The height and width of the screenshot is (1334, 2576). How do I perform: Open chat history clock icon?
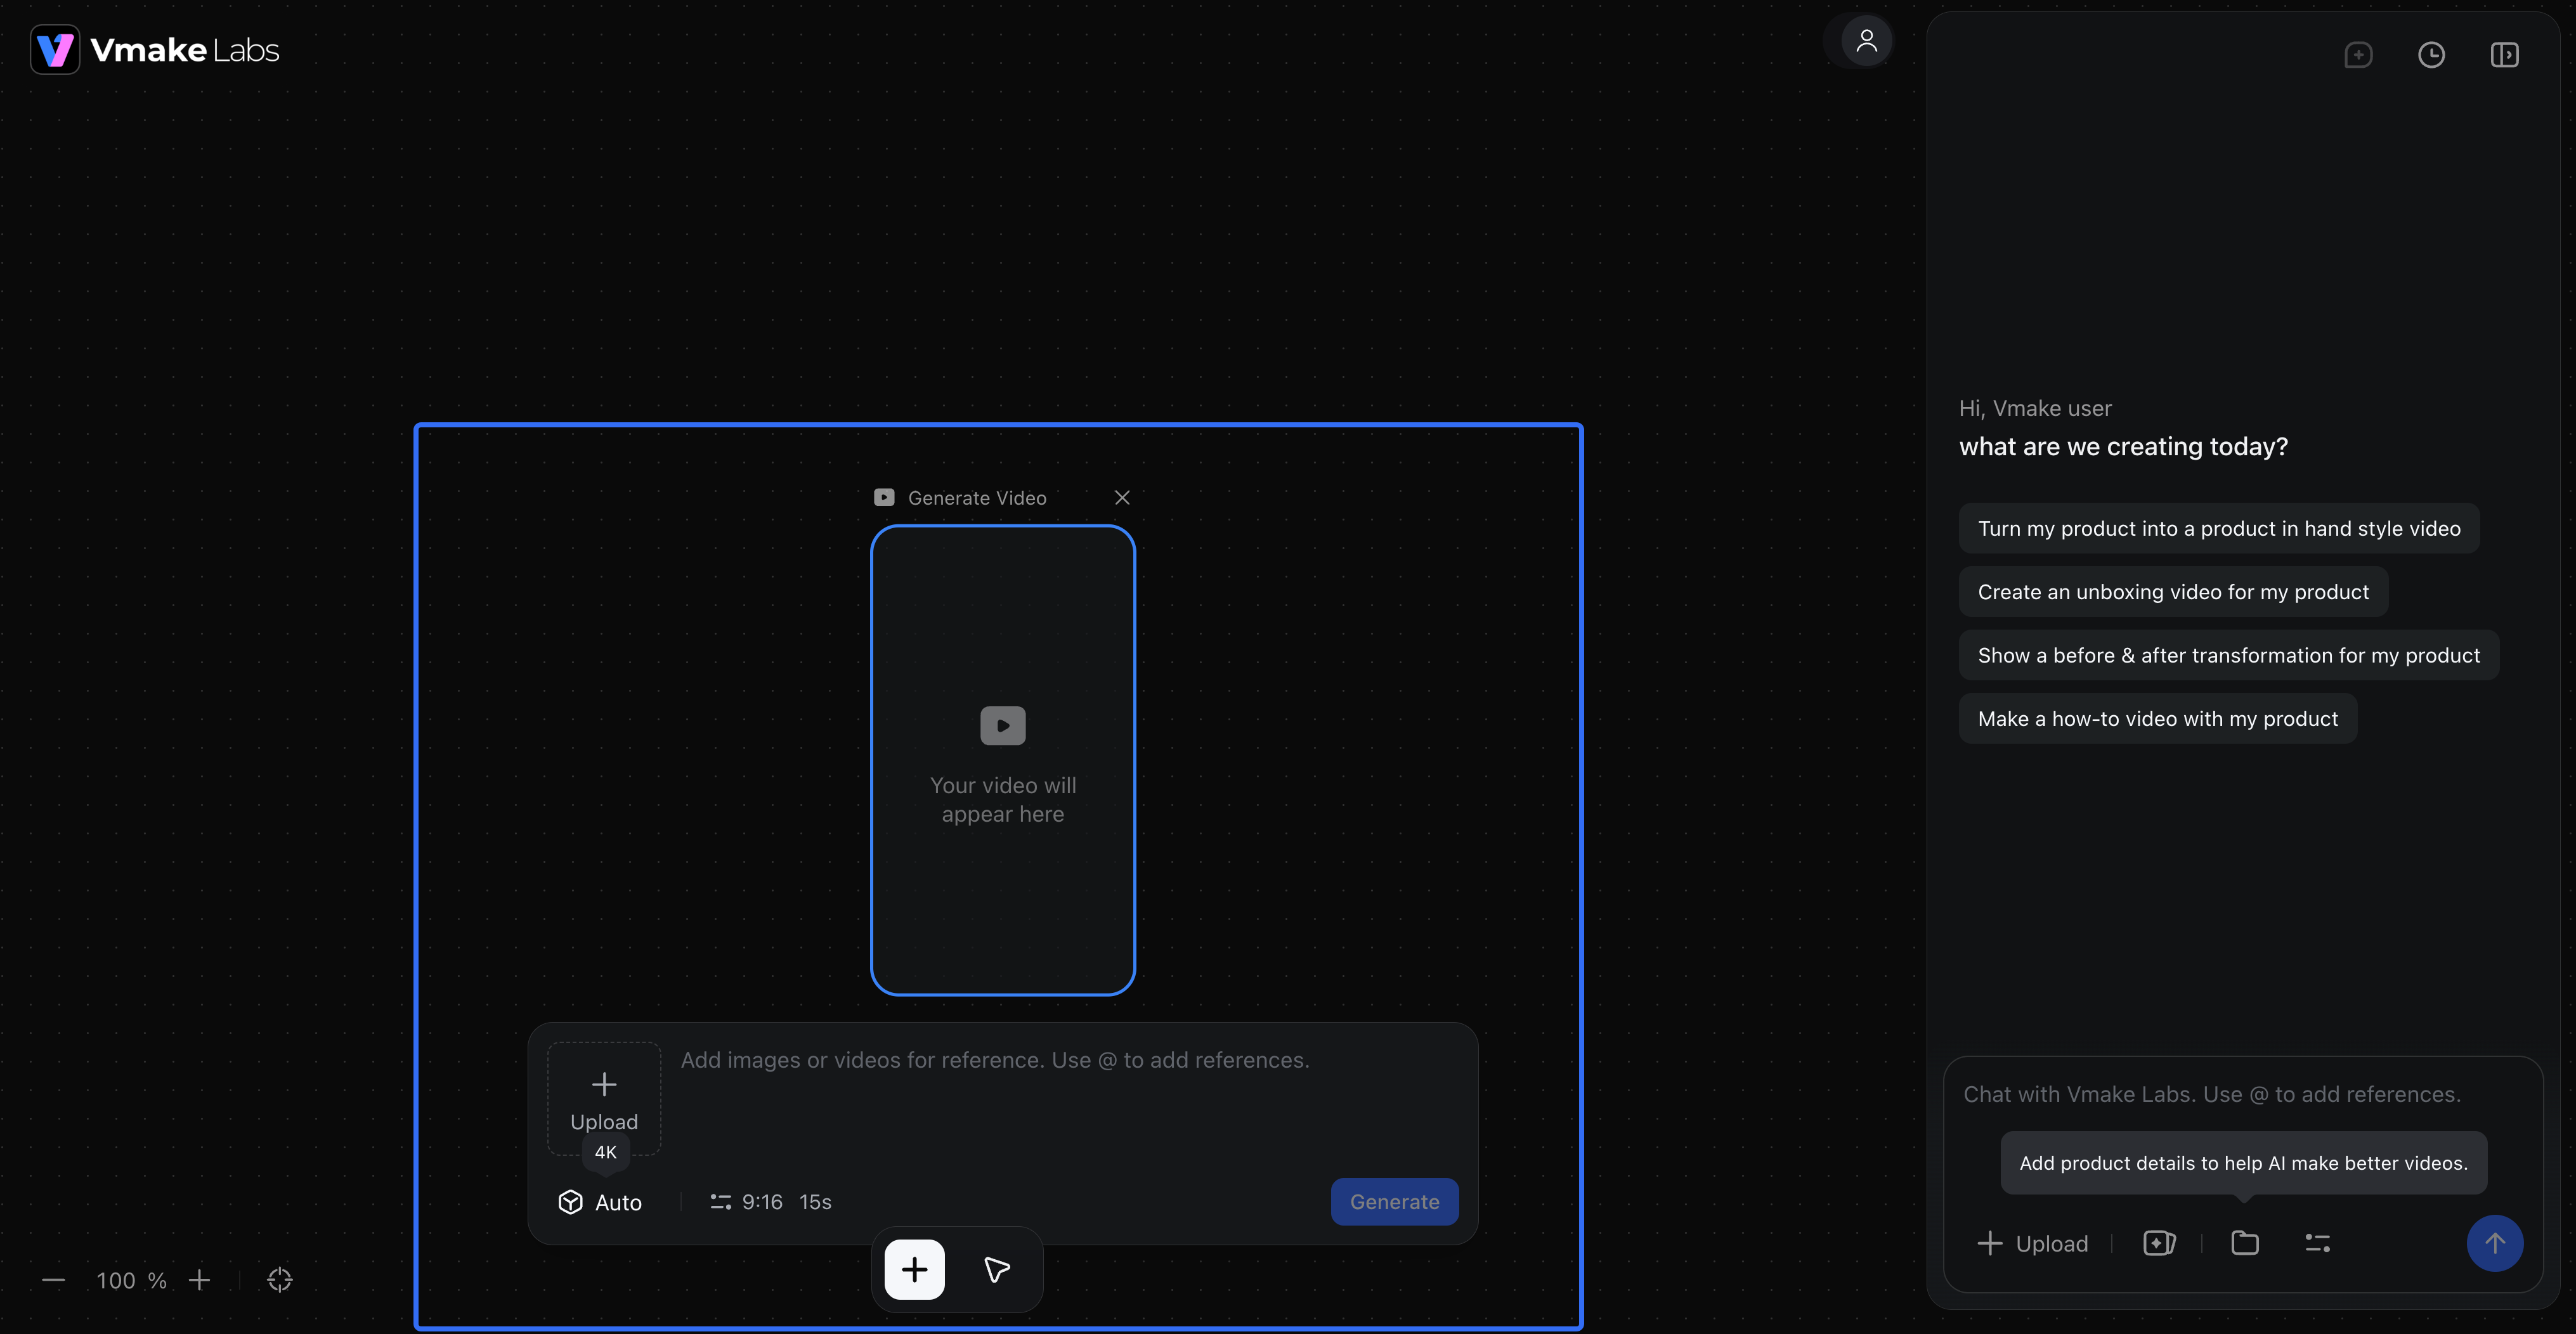[x=2431, y=55]
